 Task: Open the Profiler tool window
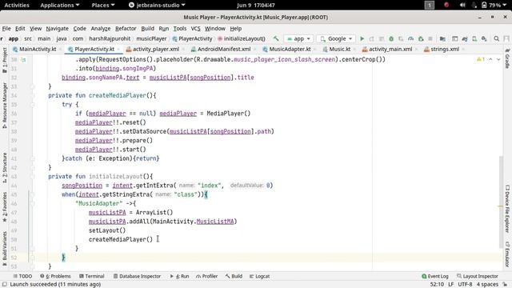click(206, 276)
